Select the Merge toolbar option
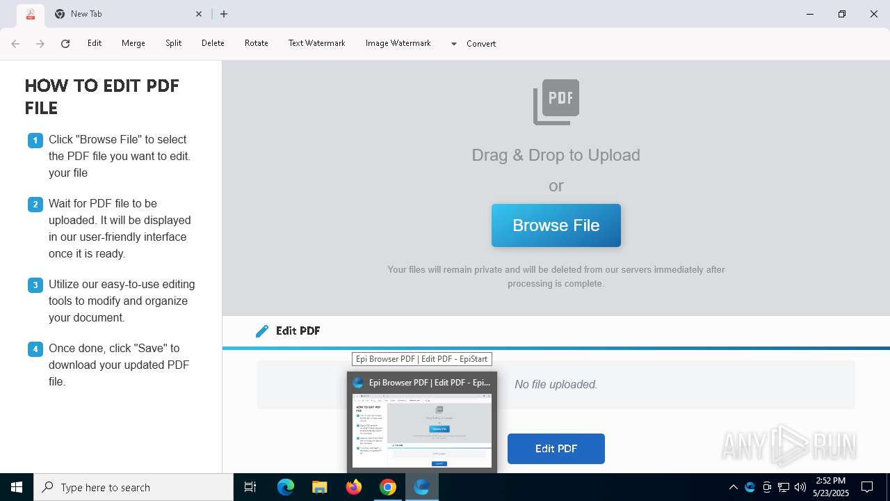 [133, 43]
